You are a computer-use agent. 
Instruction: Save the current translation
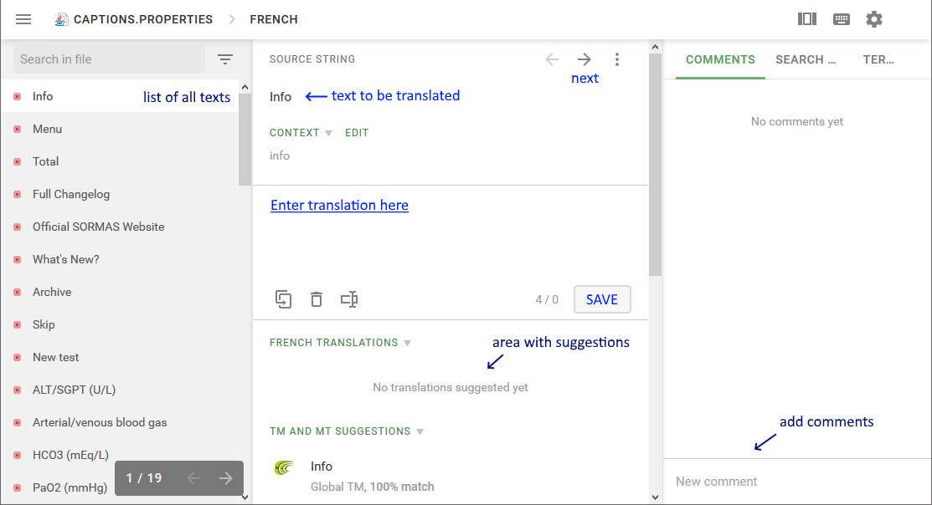601,298
